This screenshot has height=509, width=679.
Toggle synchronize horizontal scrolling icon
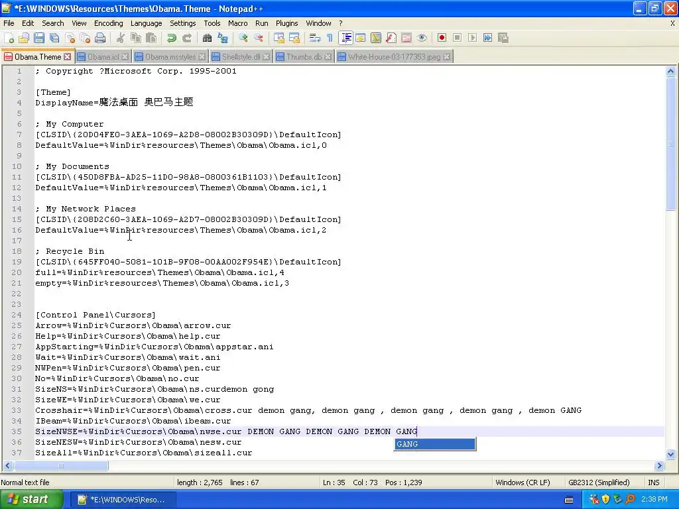point(294,38)
